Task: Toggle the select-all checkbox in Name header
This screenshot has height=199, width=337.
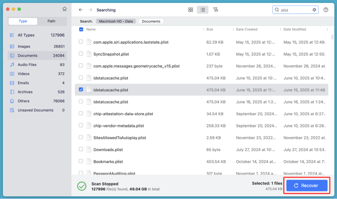Action: tap(81, 30)
